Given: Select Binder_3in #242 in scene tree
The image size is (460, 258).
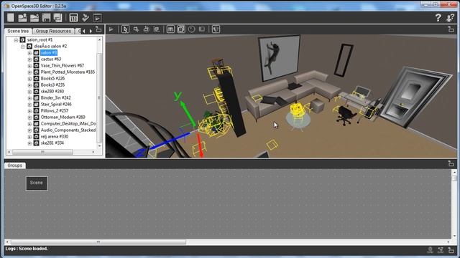Looking at the screenshot, I should point(55,97).
